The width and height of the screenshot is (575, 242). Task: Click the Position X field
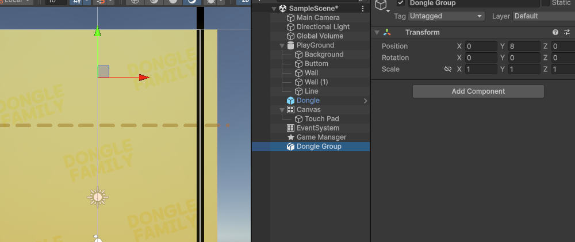click(481, 46)
